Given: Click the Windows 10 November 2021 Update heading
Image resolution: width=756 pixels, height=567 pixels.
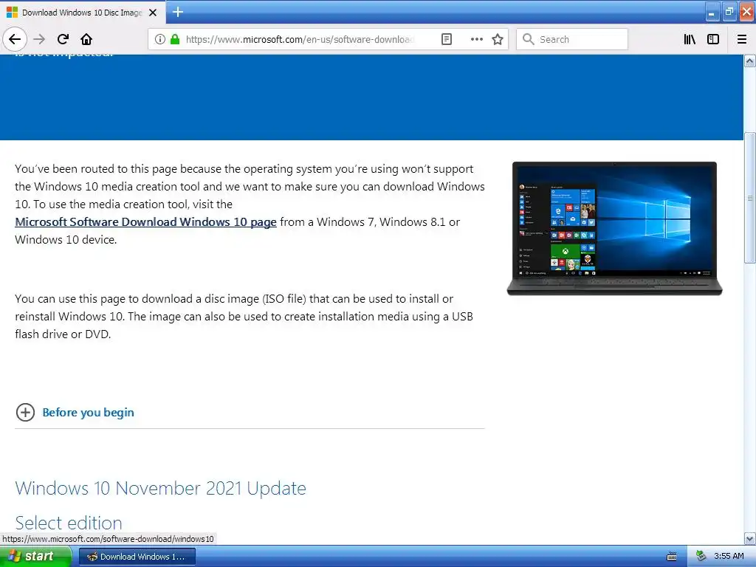Looking at the screenshot, I should (160, 489).
